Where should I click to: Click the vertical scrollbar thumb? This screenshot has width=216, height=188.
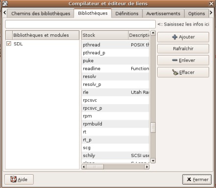click(x=153, y=128)
